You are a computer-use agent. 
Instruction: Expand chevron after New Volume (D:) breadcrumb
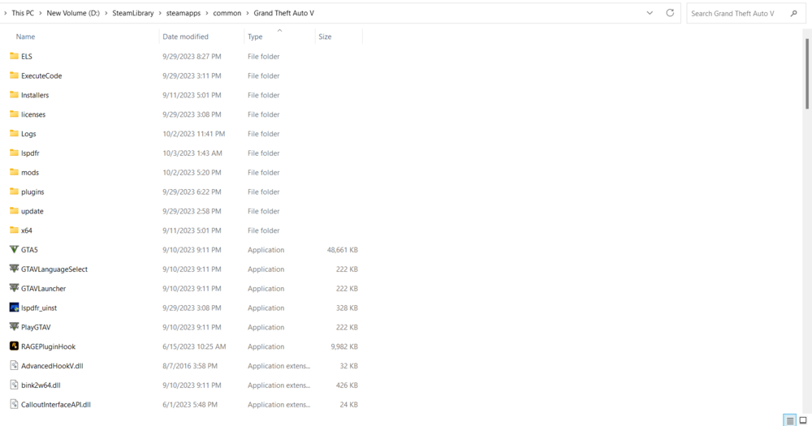pos(106,13)
